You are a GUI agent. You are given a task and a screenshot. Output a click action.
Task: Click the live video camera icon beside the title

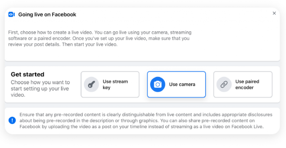(12, 15)
